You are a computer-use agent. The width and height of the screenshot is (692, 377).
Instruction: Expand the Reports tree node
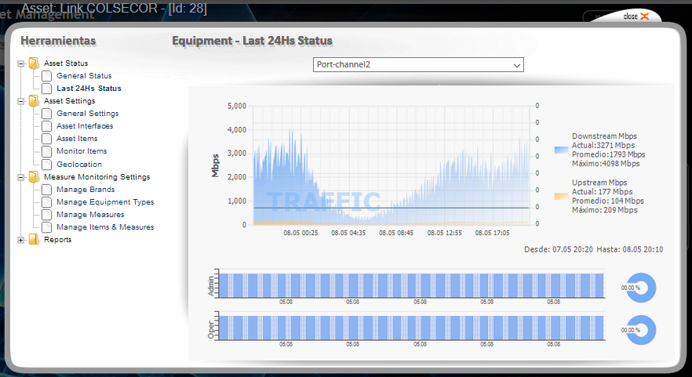[x=21, y=240]
